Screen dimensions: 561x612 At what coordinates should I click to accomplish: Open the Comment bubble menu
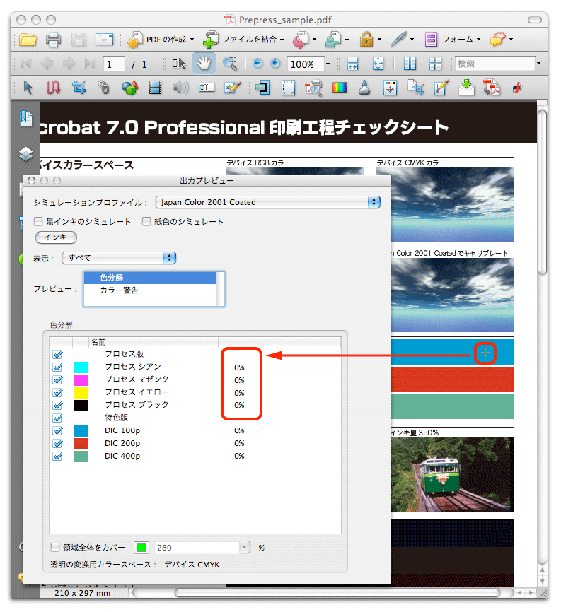[x=501, y=40]
